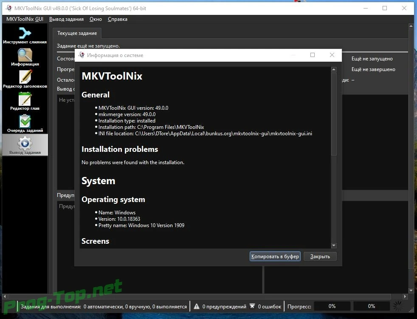
Task: Click main window scrollbar down arrow
Action: 411,290
